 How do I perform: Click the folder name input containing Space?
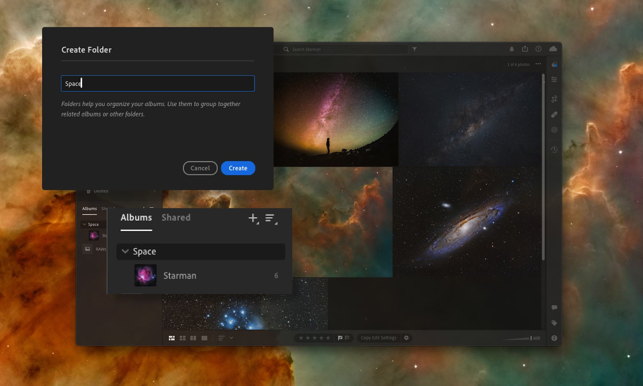pyautogui.click(x=158, y=84)
